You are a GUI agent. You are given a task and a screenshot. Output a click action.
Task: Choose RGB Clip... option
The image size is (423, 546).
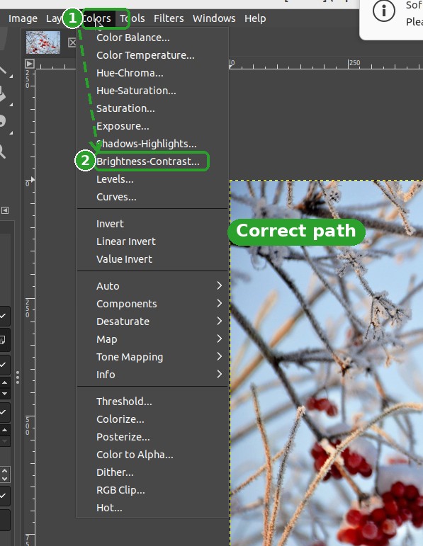click(x=152, y=490)
